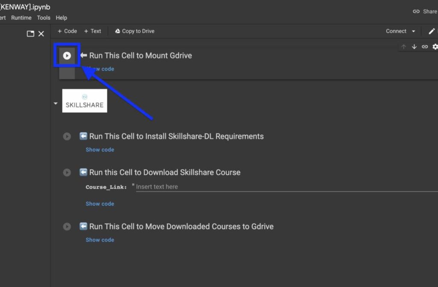The image size is (438, 287).
Task: Click the Connect runtime button
Action: [396, 31]
